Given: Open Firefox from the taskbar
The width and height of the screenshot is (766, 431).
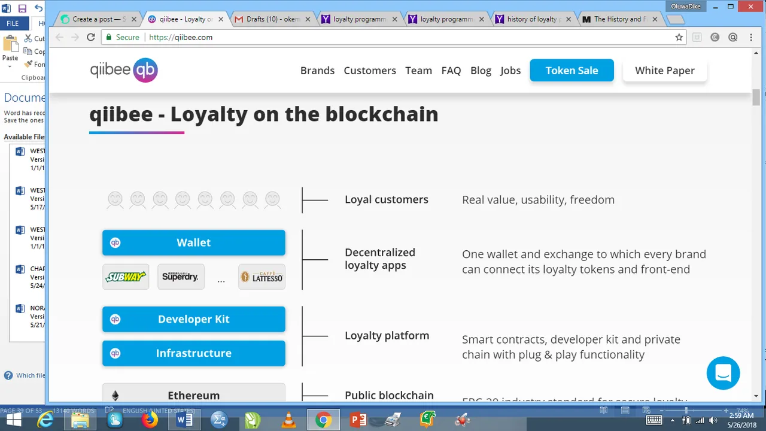Looking at the screenshot, I should tap(150, 420).
